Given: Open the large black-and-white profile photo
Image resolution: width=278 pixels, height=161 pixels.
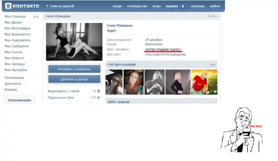Looking at the screenshot, I should [x=74, y=42].
